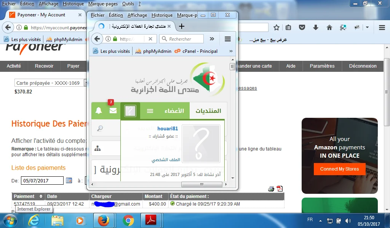Print the payment list via printer icon

[271, 189]
